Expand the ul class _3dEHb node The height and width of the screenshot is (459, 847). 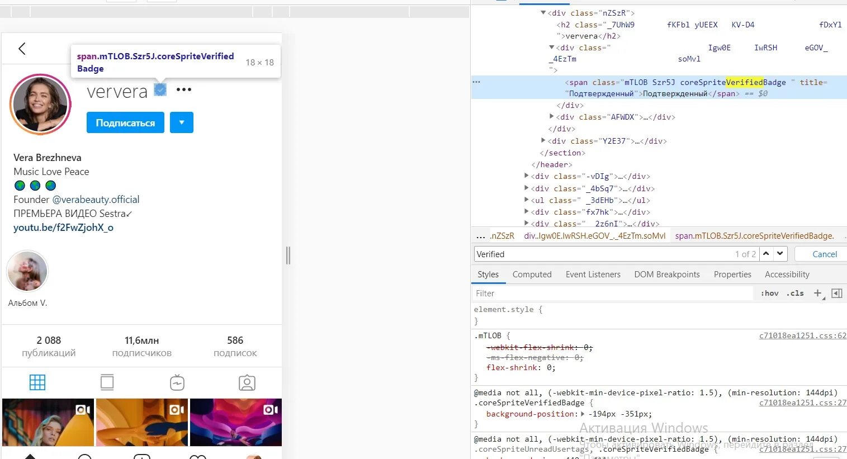click(x=526, y=200)
